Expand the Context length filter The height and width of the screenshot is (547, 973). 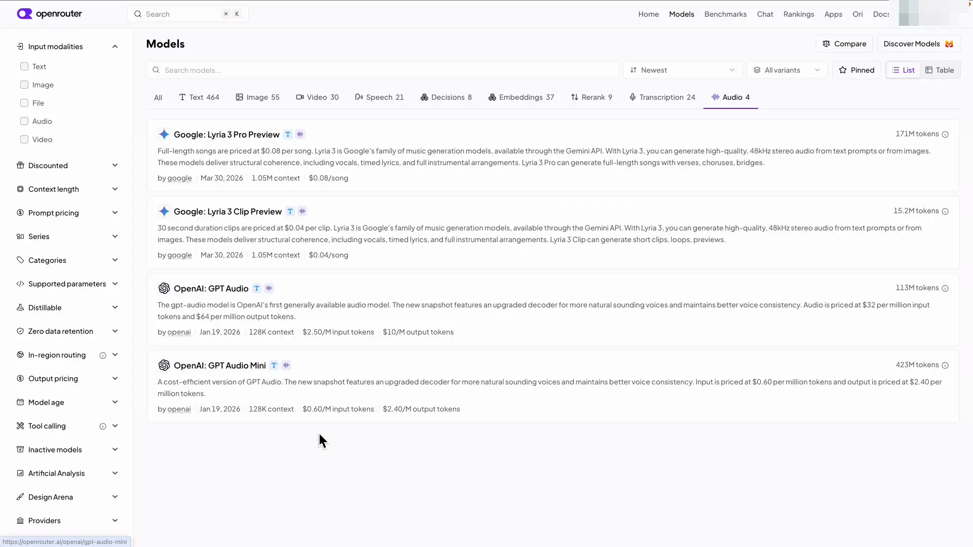tap(67, 189)
